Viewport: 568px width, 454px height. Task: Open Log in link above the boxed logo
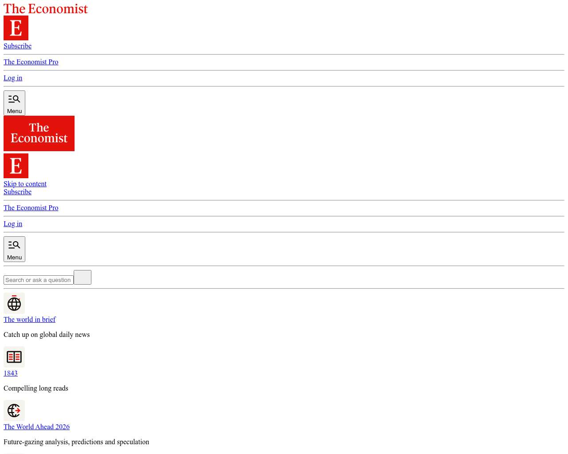tap(13, 78)
